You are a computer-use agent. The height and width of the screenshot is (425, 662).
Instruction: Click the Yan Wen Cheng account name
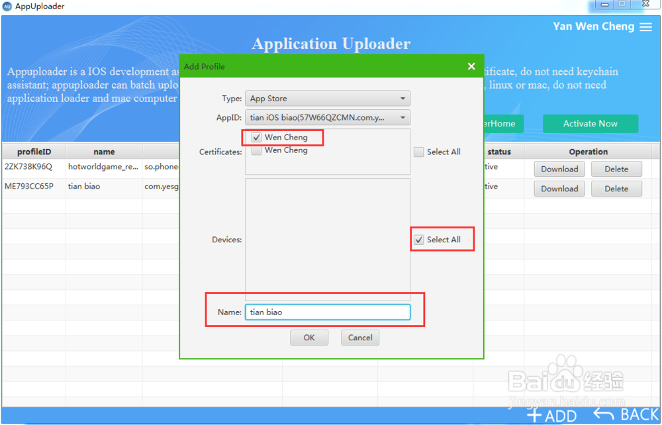coord(594,26)
